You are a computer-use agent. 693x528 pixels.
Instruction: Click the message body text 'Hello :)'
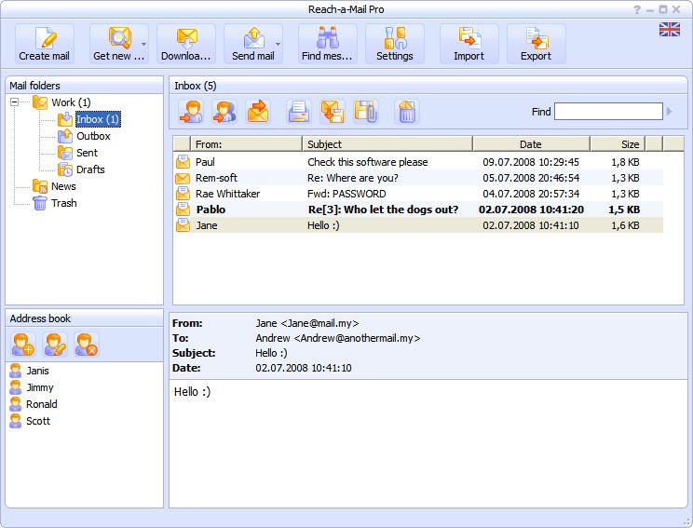click(192, 392)
